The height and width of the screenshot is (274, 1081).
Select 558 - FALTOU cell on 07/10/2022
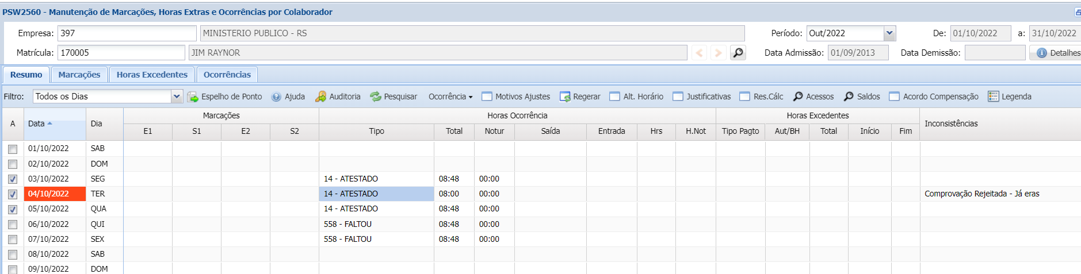click(x=376, y=239)
